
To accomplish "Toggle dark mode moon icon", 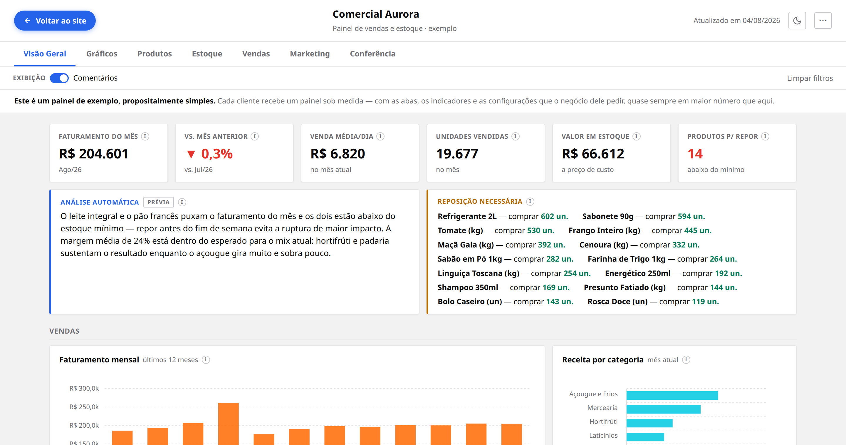I will click(x=797, y=21).
